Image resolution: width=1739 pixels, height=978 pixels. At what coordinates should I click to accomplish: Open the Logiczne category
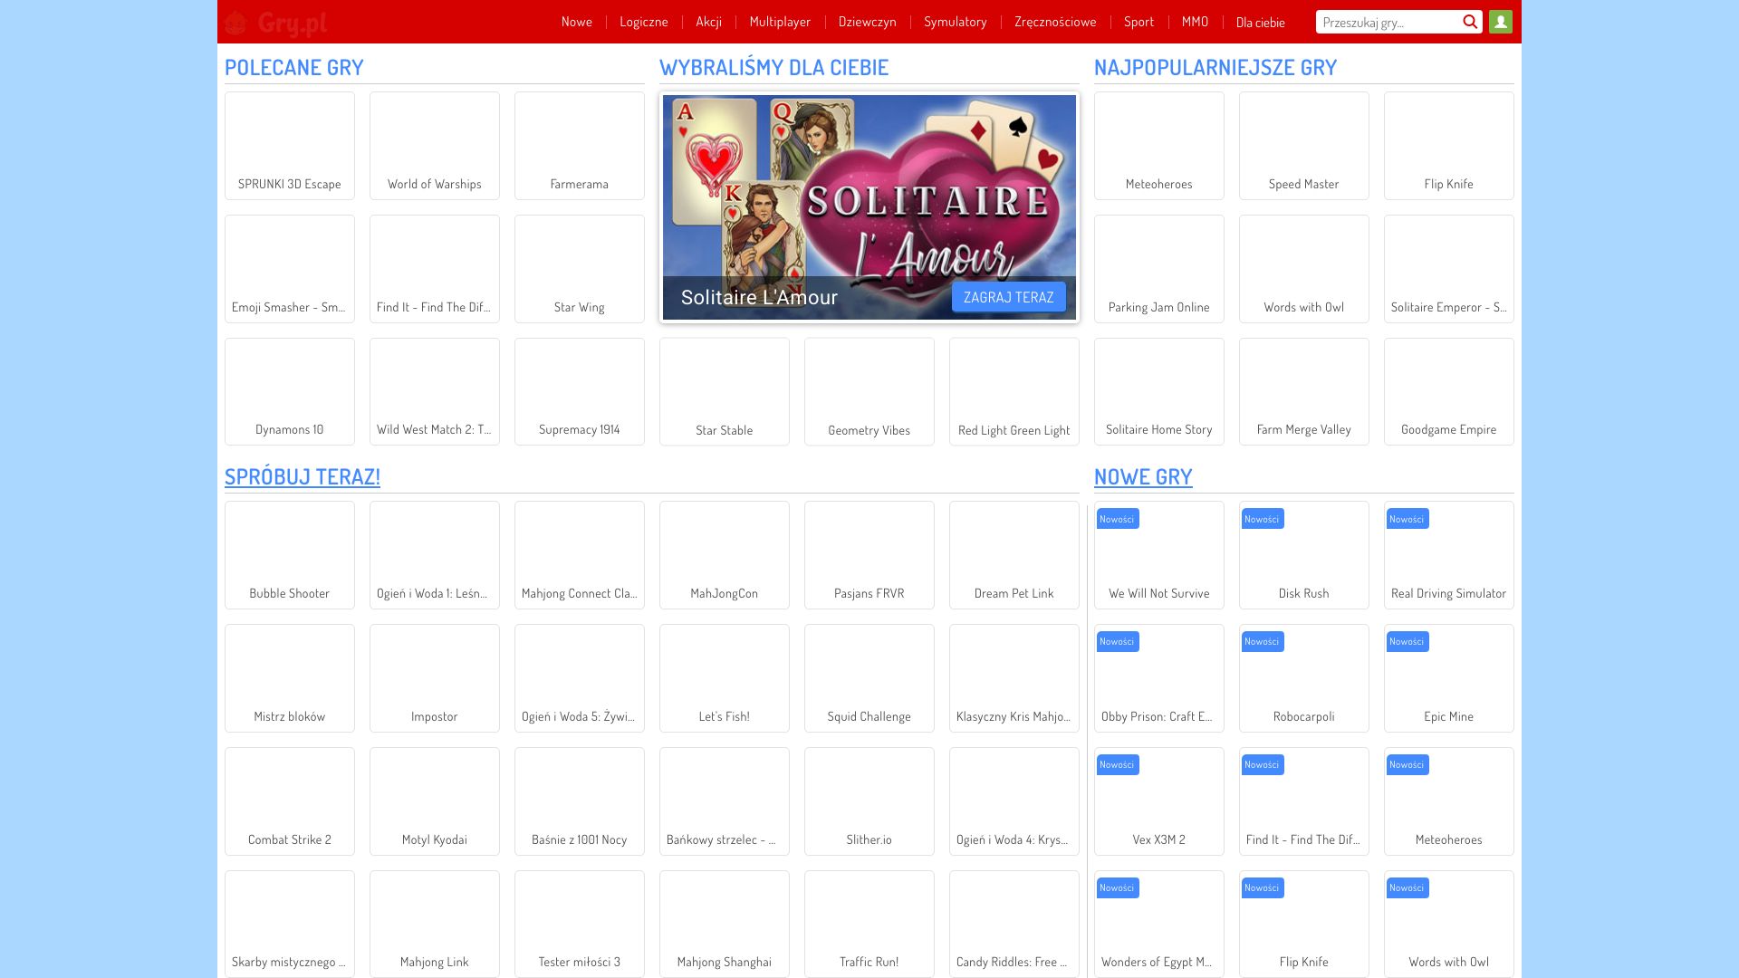[x=644, y=22]
